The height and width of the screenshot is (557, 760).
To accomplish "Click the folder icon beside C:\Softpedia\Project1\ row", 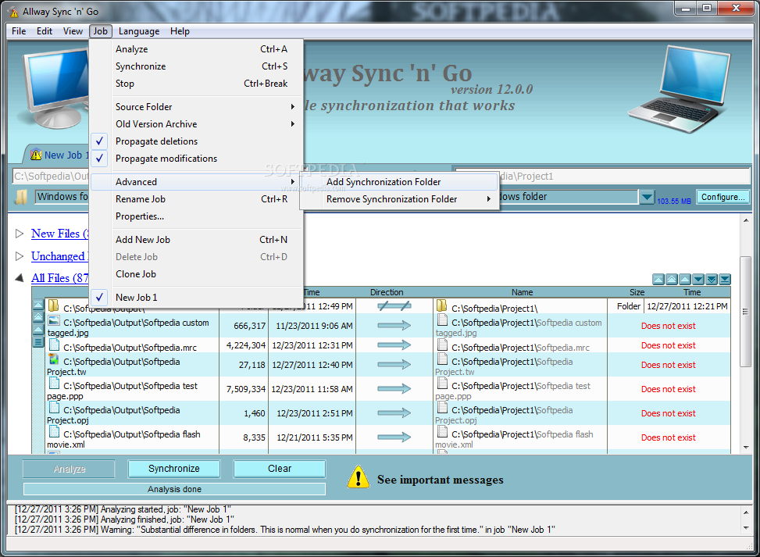I will tap(441, 306).
